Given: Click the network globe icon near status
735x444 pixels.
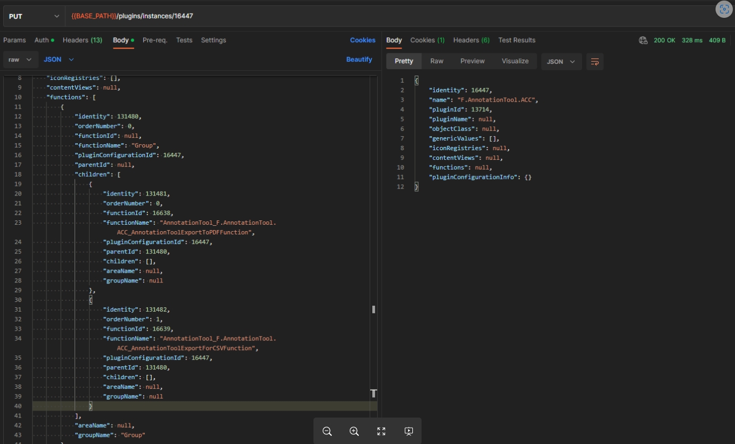Looking at the screenshot, I should 643,40.
